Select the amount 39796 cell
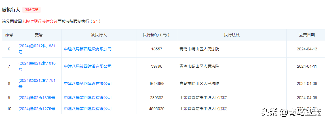Screen dimensions: 325x120 click(x=157, y=67)
